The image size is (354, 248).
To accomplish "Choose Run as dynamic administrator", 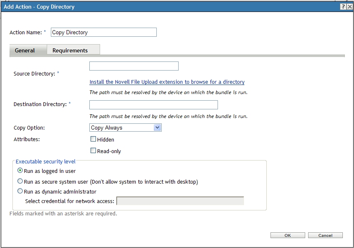I will coord(20,191).
